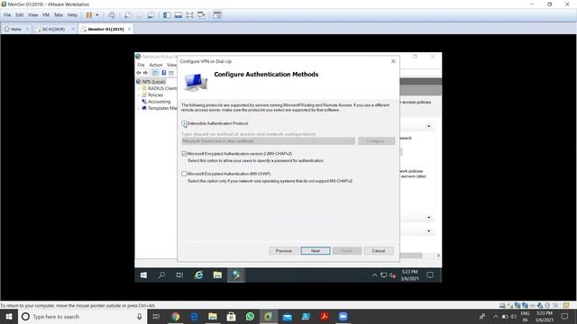Enter full screen mode icon

click(189, 15)
